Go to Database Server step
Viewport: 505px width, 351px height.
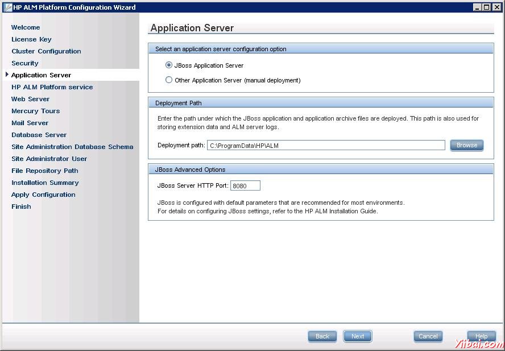pyautogui.click(x=39, y=135)
